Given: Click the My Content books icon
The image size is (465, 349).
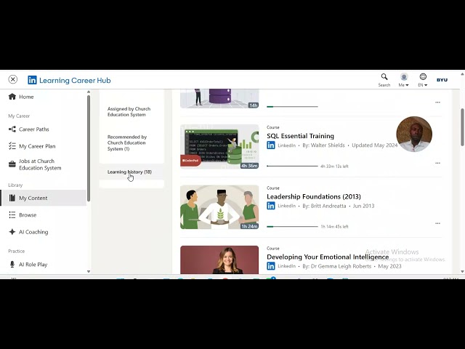Looking at the screenshot, I should click(x=12, y=198).
